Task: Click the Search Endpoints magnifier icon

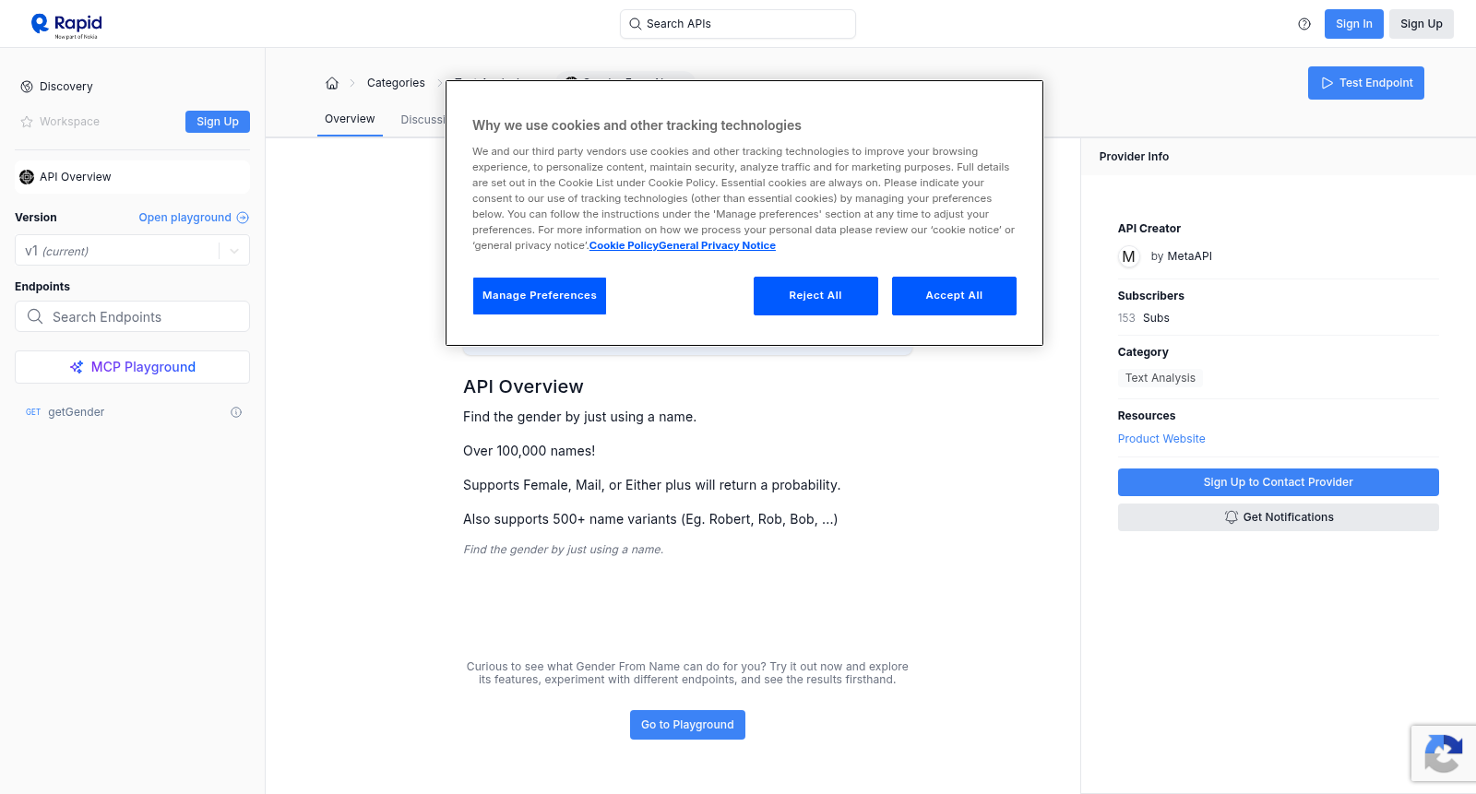Action: pyautogui.click(x=35, y=316)
